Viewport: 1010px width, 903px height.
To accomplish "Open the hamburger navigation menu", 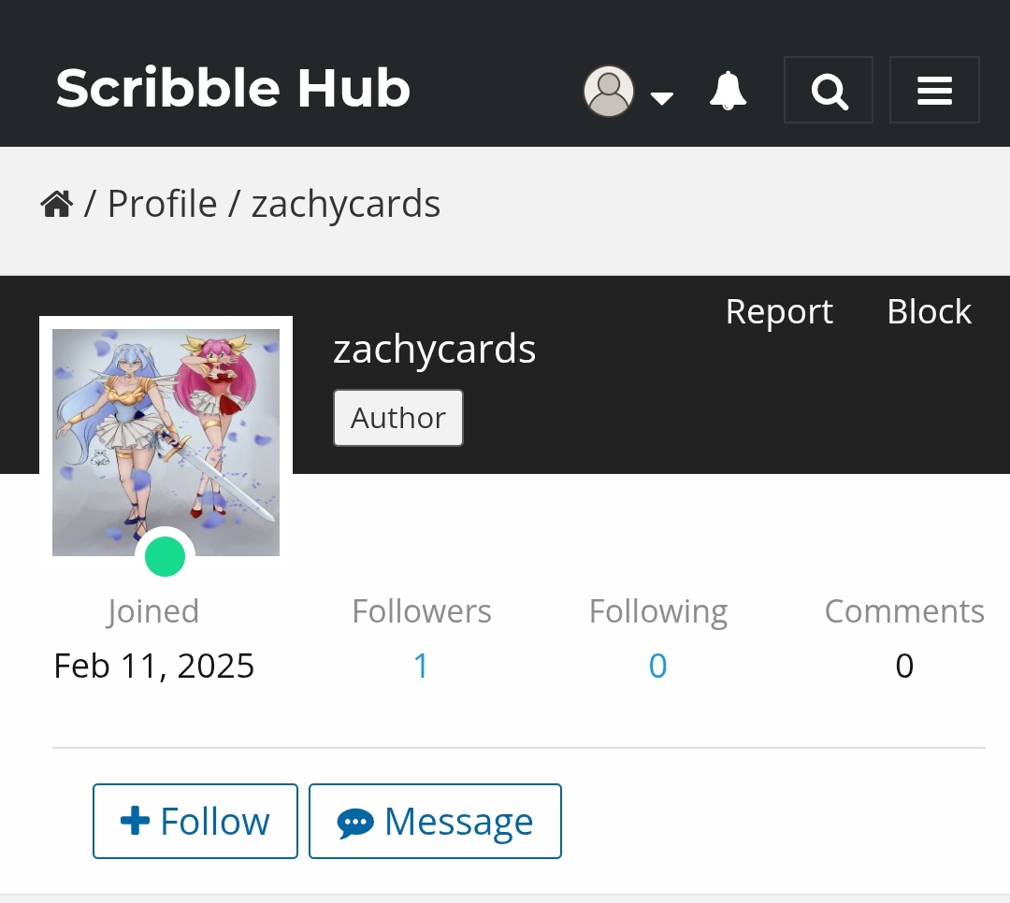I will click(x=934, y=91).
